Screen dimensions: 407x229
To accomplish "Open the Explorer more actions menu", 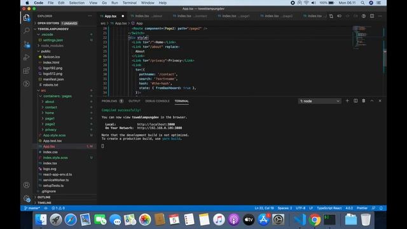I will pyautogui.click(x=90, y=16).
